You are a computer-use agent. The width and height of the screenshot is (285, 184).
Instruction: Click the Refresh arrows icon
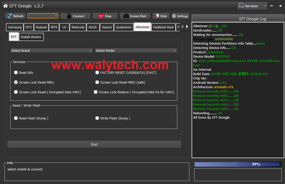[x=10, y=16]
